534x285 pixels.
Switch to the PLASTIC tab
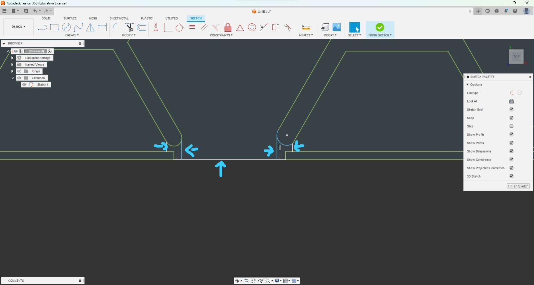pos(147,18)
